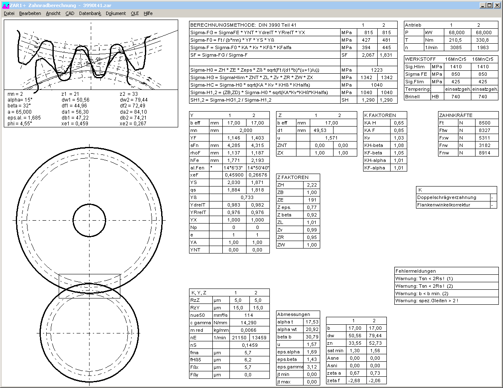Click the tooth mesh profile drawing
Screen dimensions: 503x388
click(90, 55)
